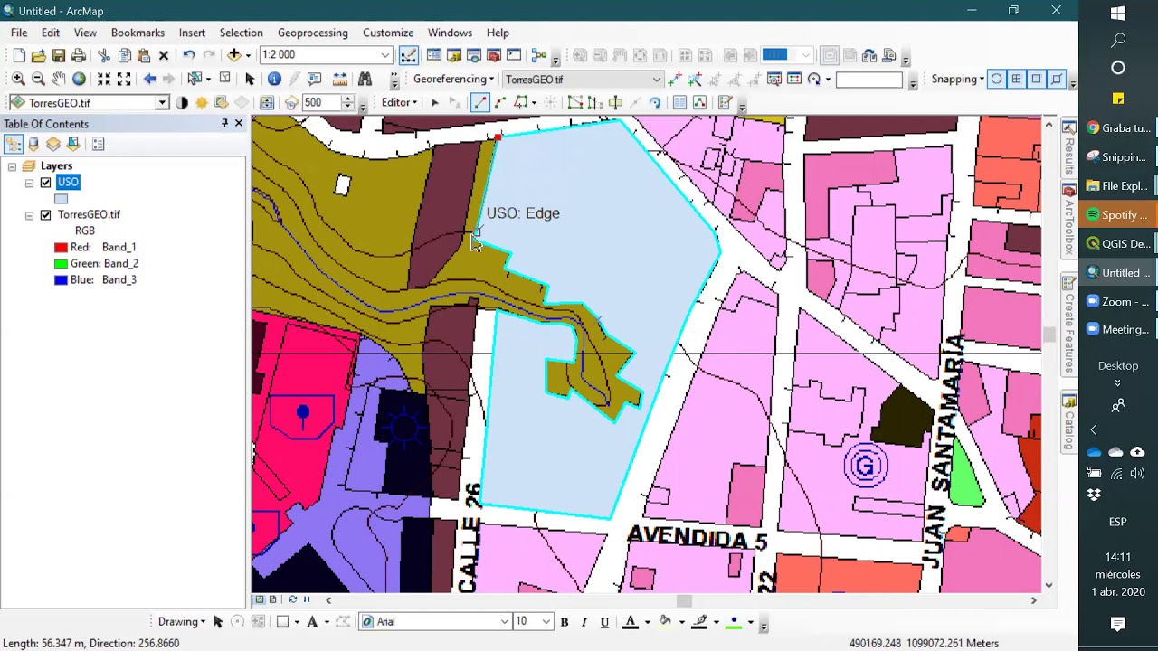Image resolution: width=1158 pixels, height=651 pixels.
Task: Open Effects toolbar layer dropdown TorresGEO.tif
Action: tap(162, 103)
